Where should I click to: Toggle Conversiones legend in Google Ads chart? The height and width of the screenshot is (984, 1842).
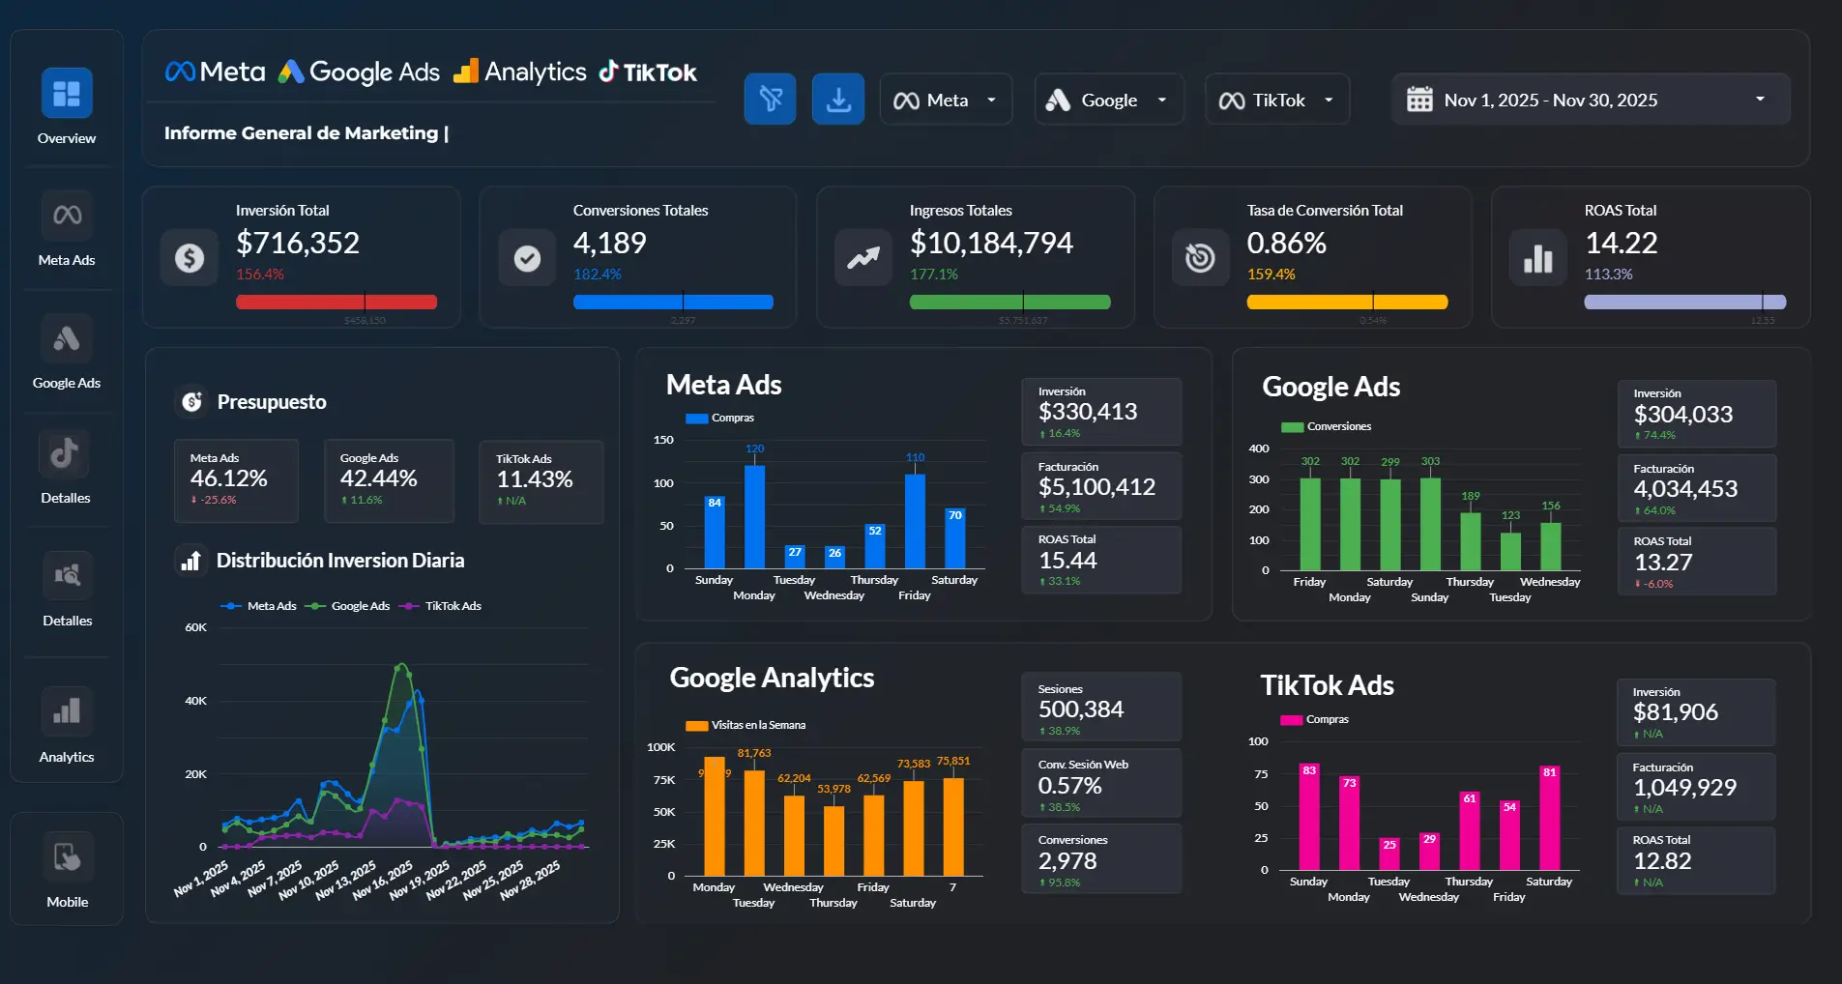click(1326, 426)
